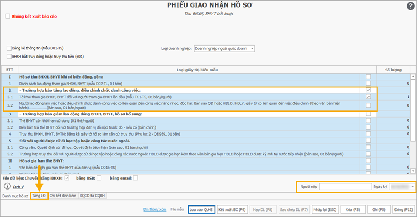Image resolution: width=417 pixels, height=217 pixels.
Task: Focus the Người nộp input field
Action: click(345, 187)
